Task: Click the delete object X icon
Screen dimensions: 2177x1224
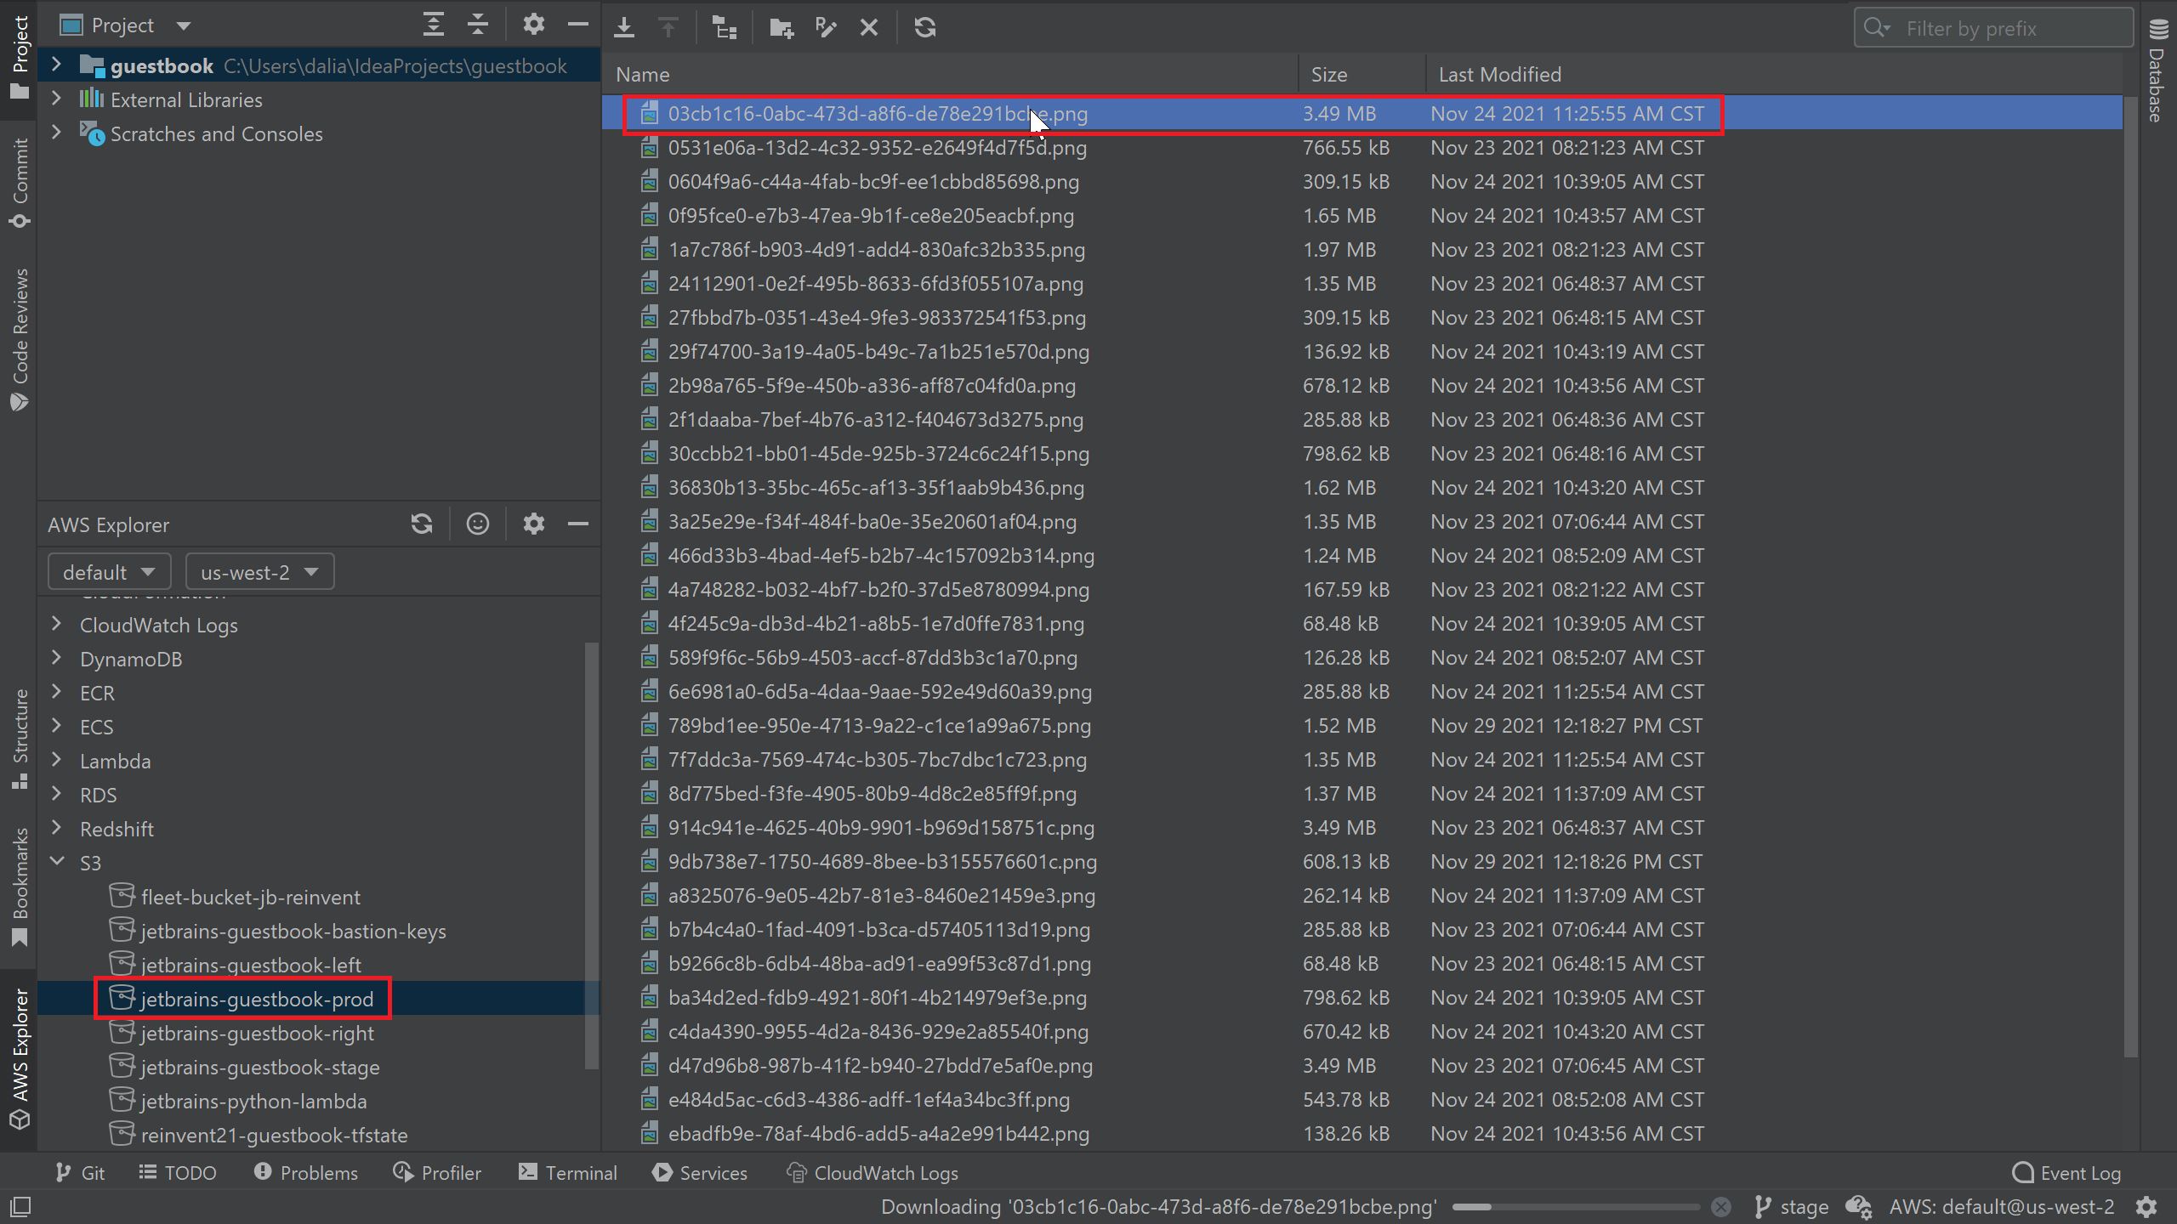Action: click(x=868, y=27)
